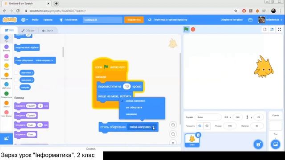Toggle direction reporter checkbox
285x160 pixels.
[x=16, y=87]
